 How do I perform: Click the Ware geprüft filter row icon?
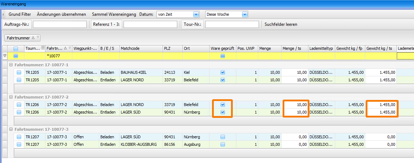[x=223, y=56]
